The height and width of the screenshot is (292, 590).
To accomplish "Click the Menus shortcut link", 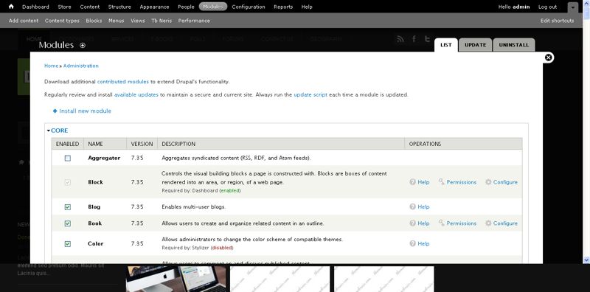I will tap(117, 21).
